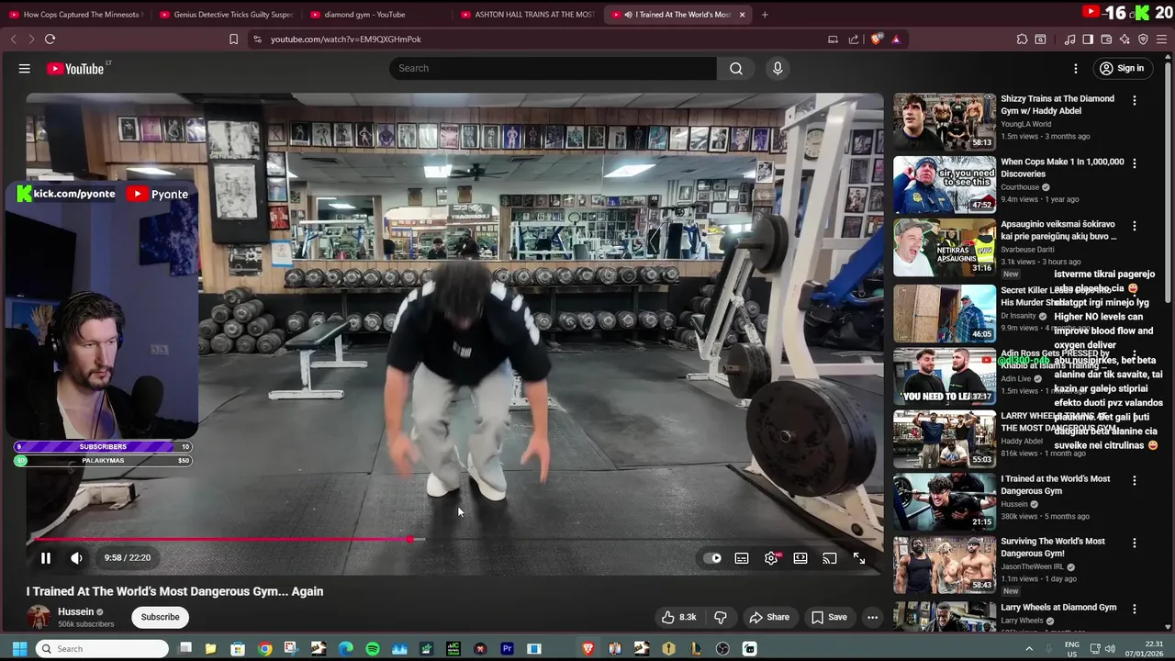Search with voice via the microphone
This screenshot has width=1175, height=661.
click(778, 68)
